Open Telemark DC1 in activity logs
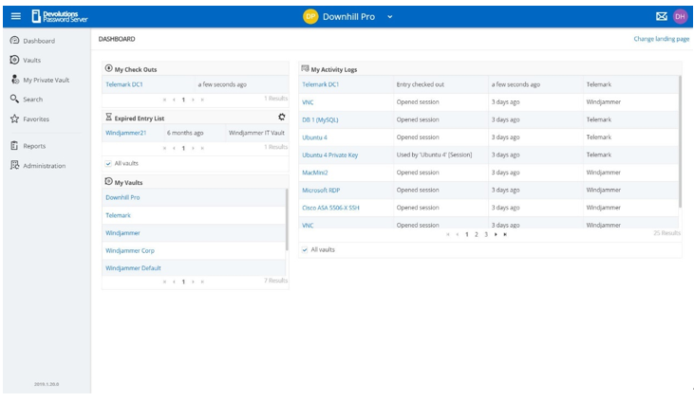This screenshot has width=694, height=402. coord(321,84)
